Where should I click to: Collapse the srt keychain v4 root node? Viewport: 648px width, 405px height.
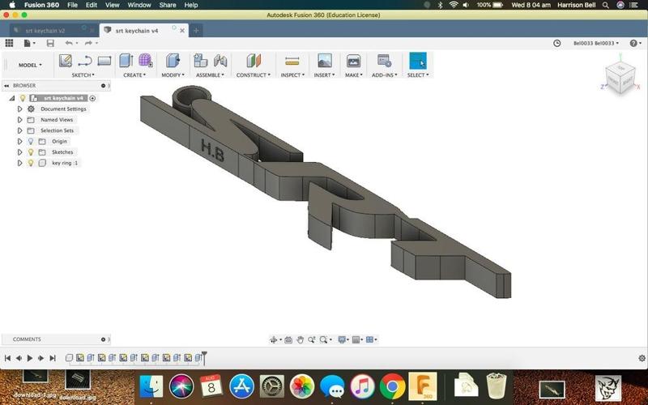12,98
